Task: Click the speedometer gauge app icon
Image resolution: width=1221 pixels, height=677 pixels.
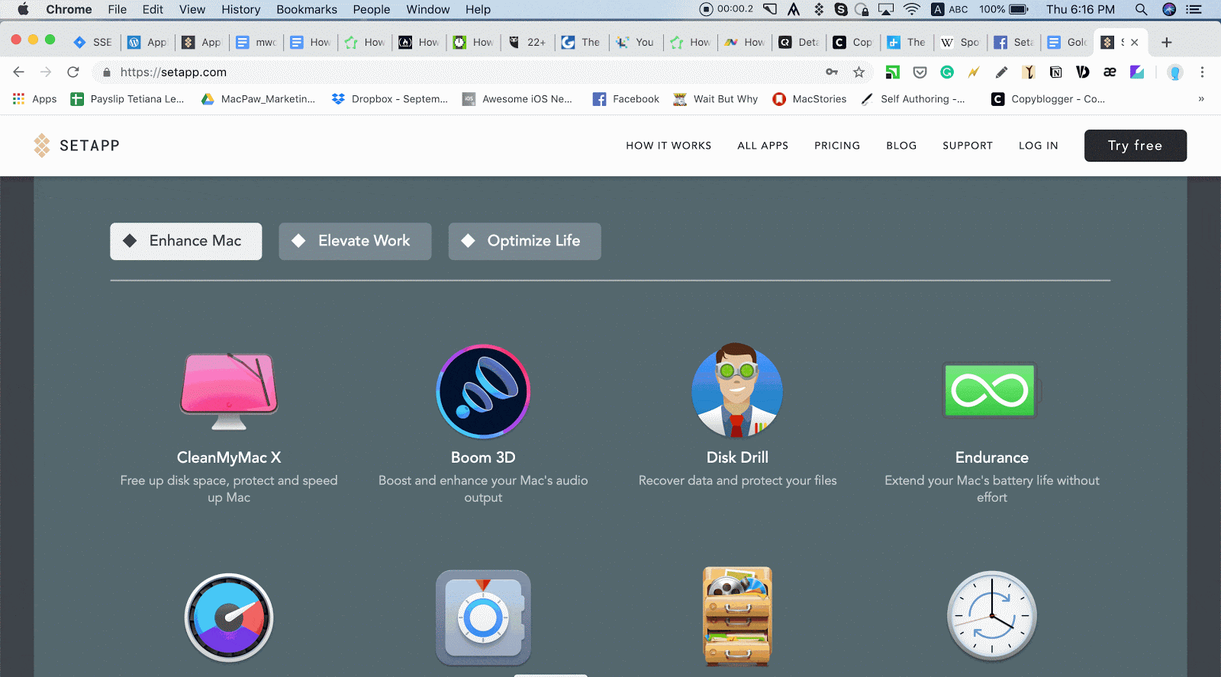Action: (229, 618)
